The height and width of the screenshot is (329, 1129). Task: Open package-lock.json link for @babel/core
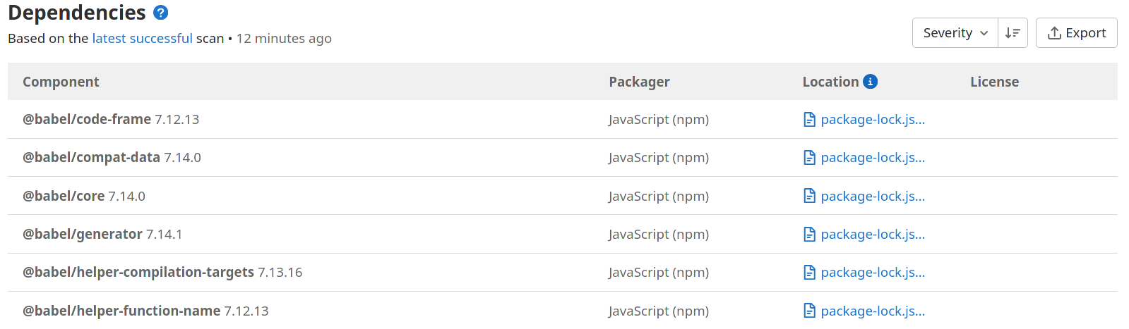pos(873,197)
